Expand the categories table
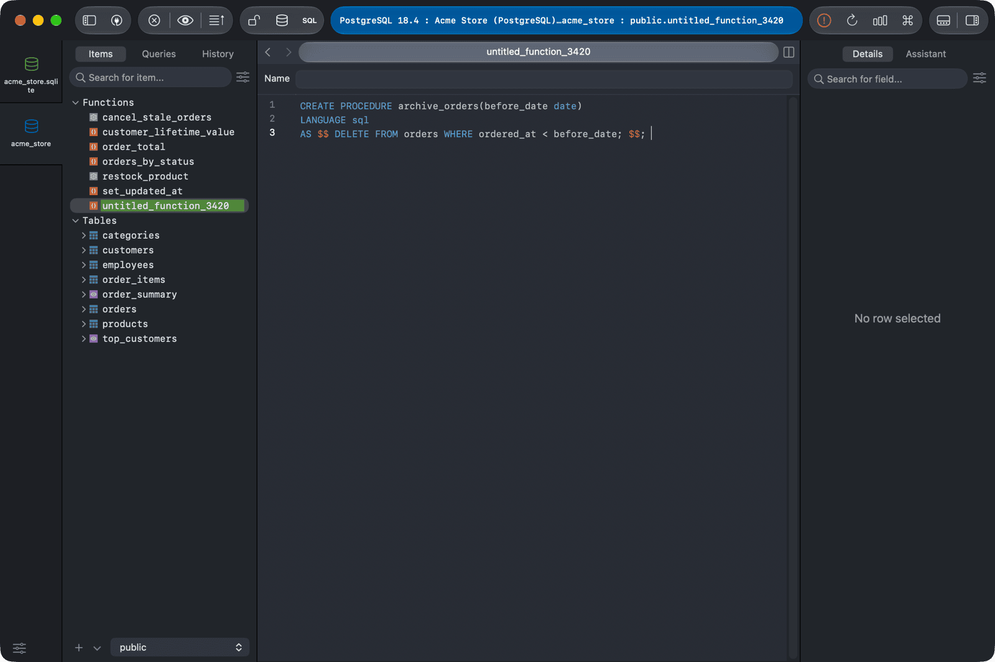 tap(84, 236)
